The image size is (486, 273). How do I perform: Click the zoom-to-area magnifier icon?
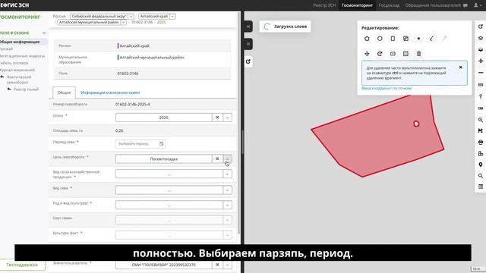(481, 120)
